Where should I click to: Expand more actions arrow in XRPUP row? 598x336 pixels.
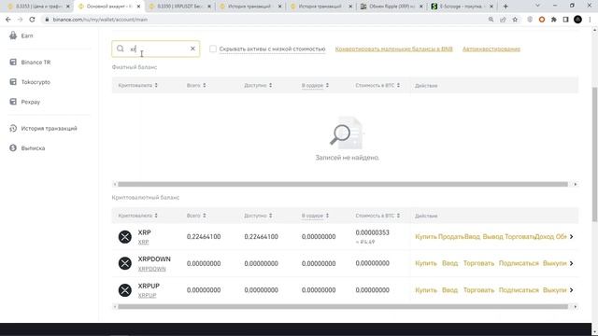point(571,290)
